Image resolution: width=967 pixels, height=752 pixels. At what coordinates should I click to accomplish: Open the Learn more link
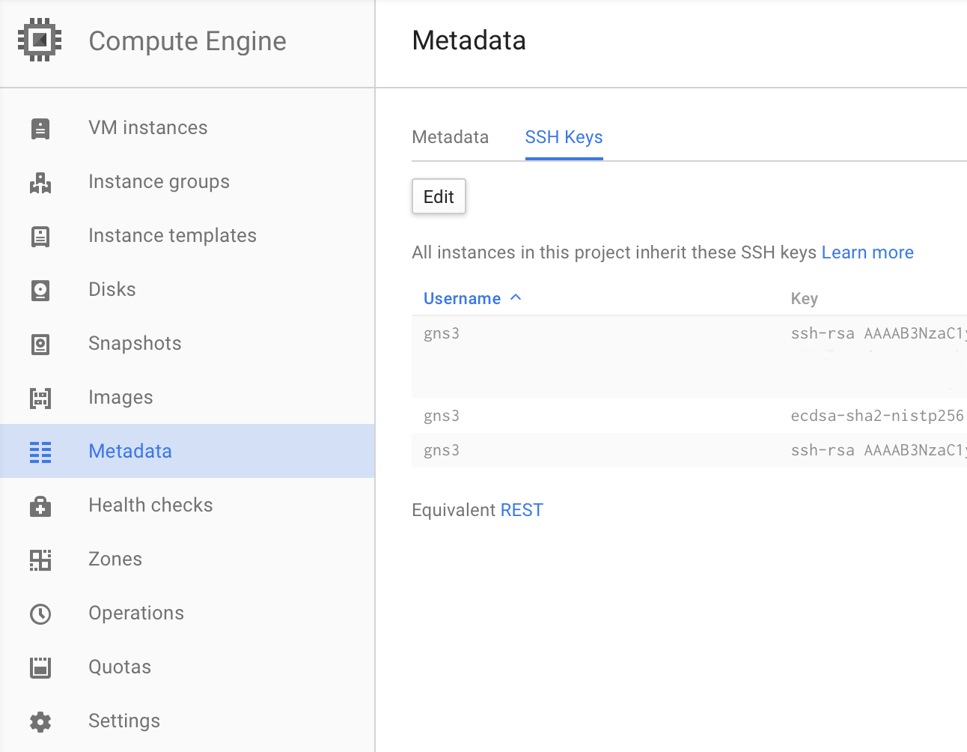point(867,252)
